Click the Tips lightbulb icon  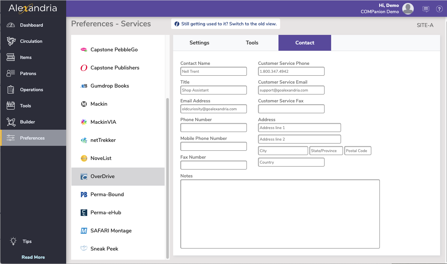(x=13, y=241)
